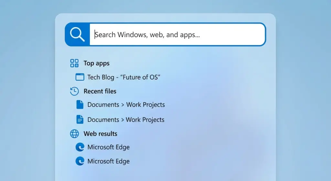331x181 pixels.
Task: Open the second Documents > Work Projects entry
Action: click(x=126, y=119)
